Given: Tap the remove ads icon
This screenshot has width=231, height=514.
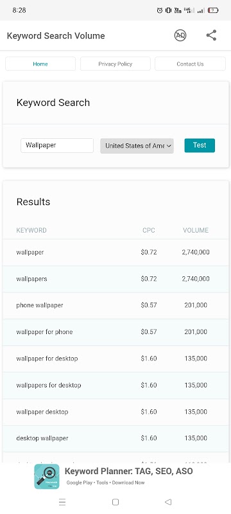Looking at the screenshot, I should pos(180,35).
